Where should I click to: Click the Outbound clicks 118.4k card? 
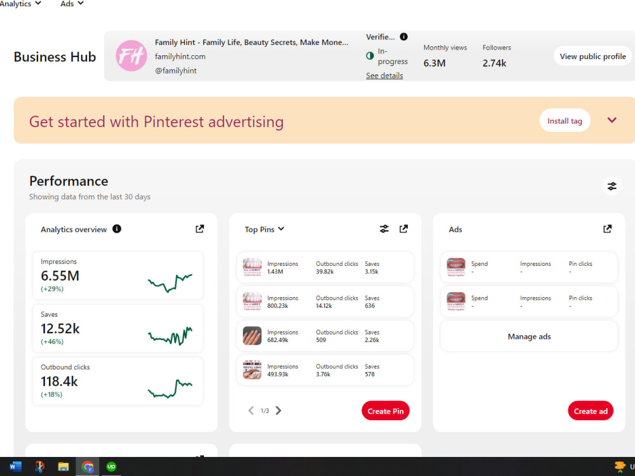tap(118, 381)
